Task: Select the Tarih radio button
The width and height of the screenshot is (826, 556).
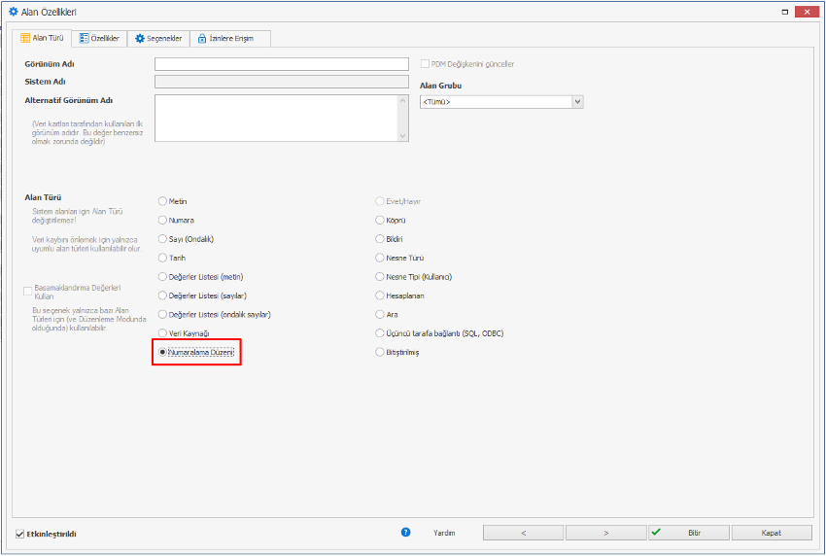Action: [x=163, y=259]
